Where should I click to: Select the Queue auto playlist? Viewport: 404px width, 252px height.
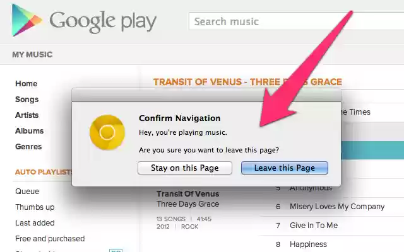click(x=27, y=192)
